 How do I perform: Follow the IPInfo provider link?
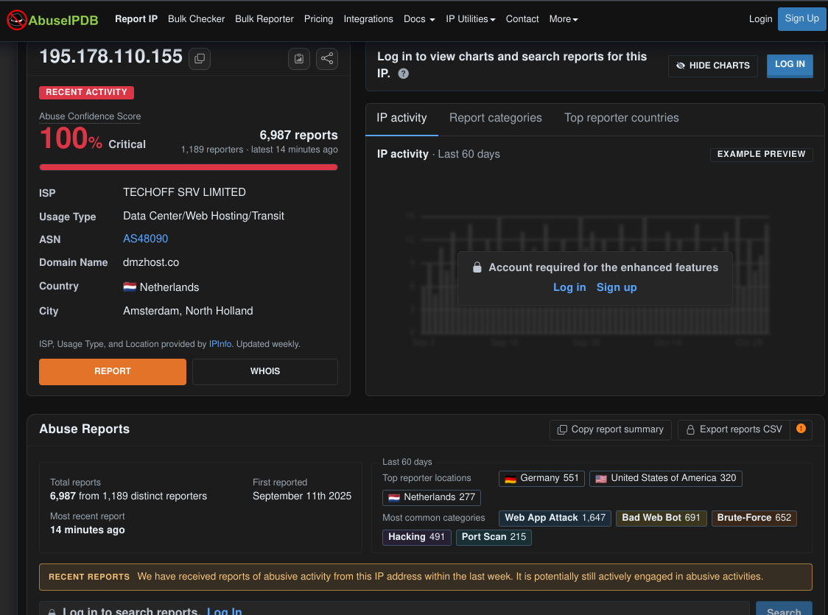click(x=220, y=344)
